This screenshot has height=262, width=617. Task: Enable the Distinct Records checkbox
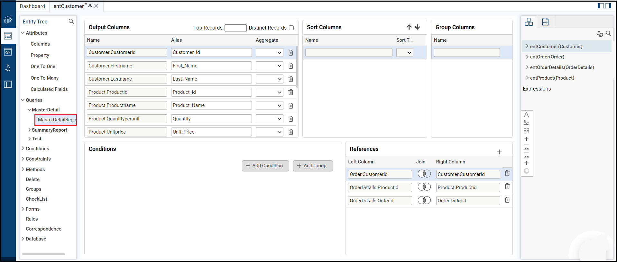click(x=291, y=28)
